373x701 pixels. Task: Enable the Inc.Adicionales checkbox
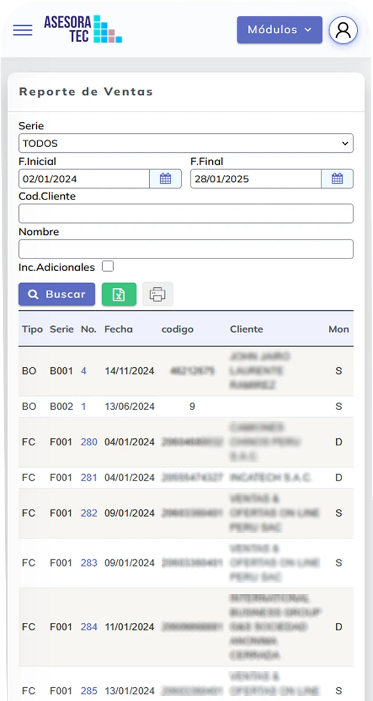coord(107,267)
